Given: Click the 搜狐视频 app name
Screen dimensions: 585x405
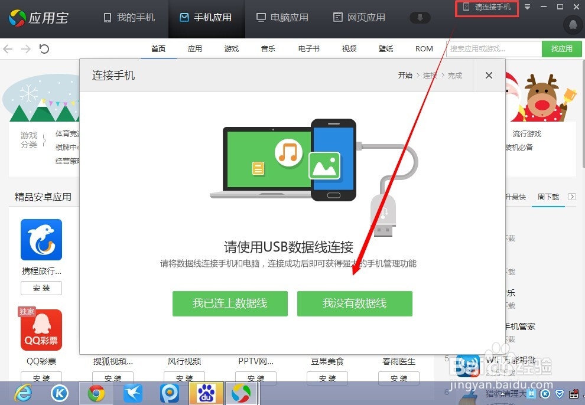Looking at the screenshot, I should 113,361.
